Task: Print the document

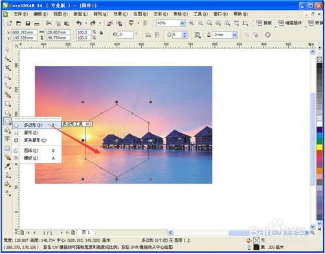Action: 37,23
